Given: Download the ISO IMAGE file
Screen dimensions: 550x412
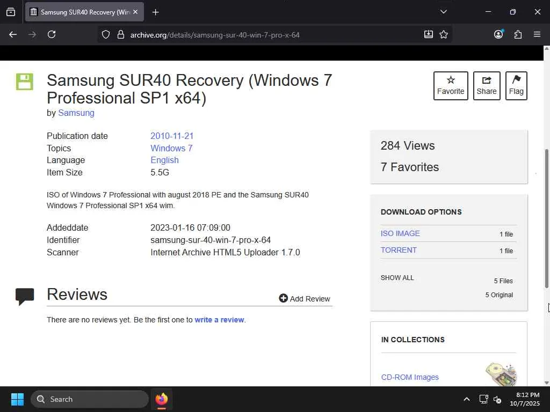Looking at the screenshot, I should point(400,233).
